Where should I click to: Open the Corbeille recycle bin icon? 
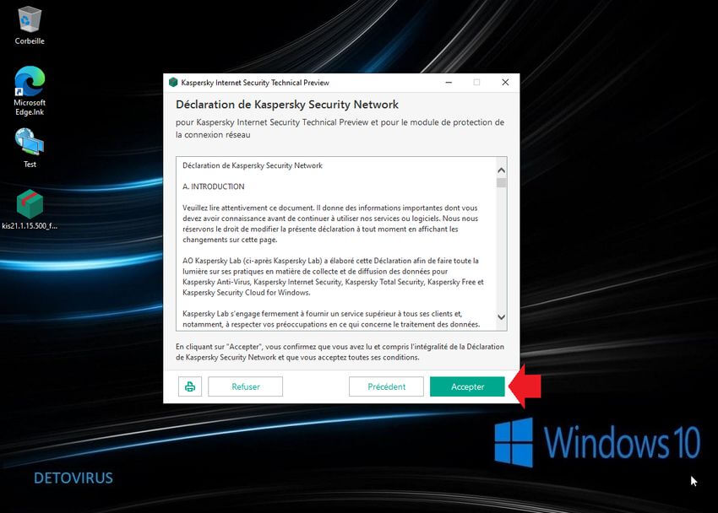point(30,25)
